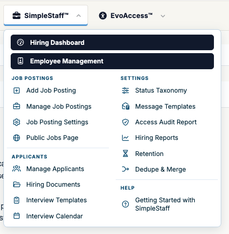Click the Access Audit Report shield icon
The width and height of the screenshot is (229, 234).
125,122
